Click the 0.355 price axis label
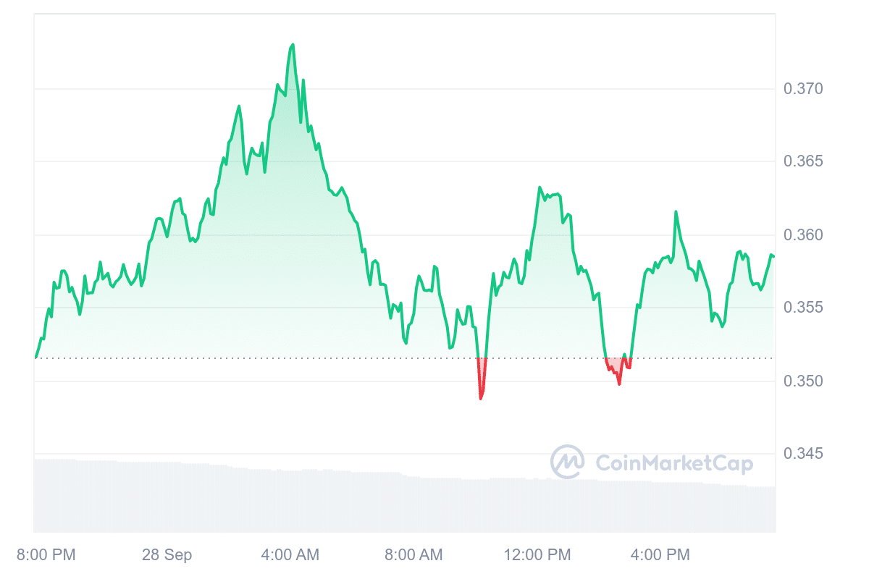The image size is (869, 579). (803, 308)
